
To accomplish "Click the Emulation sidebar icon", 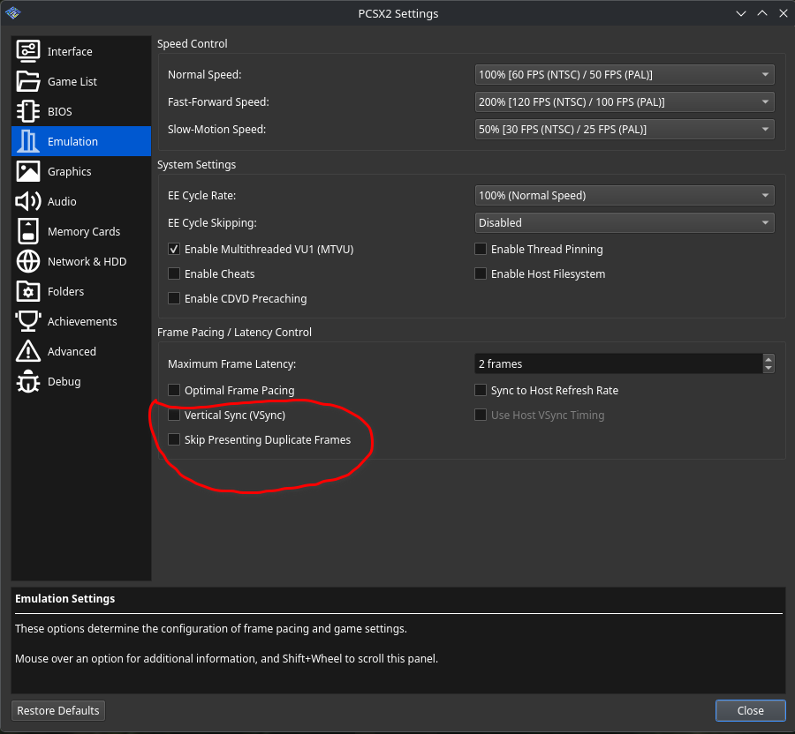I will (28, 141).
